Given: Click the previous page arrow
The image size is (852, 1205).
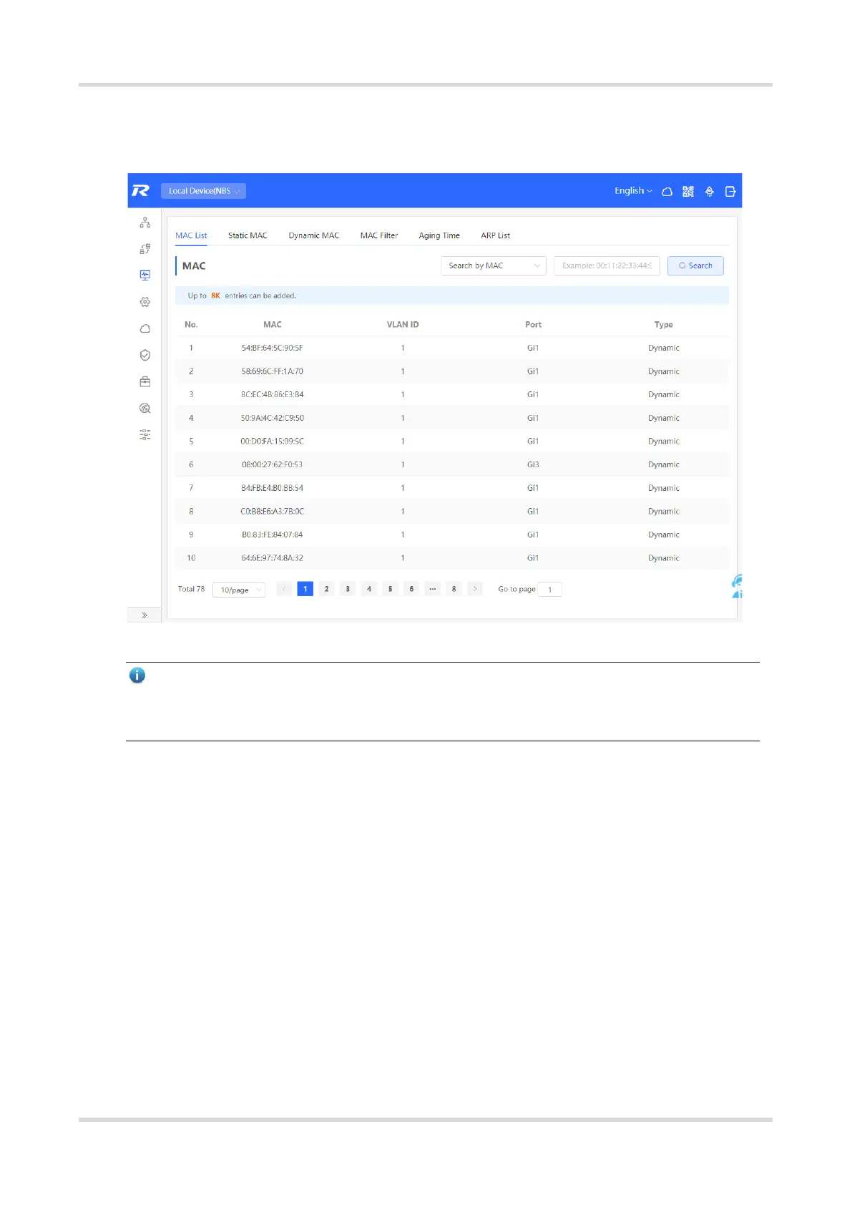Looking at the screenshot, I should (x=284, y=589).
